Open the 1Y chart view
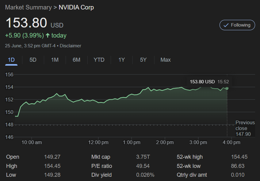The height and width of the screenshot is (181, 260). tap(121, 60)
